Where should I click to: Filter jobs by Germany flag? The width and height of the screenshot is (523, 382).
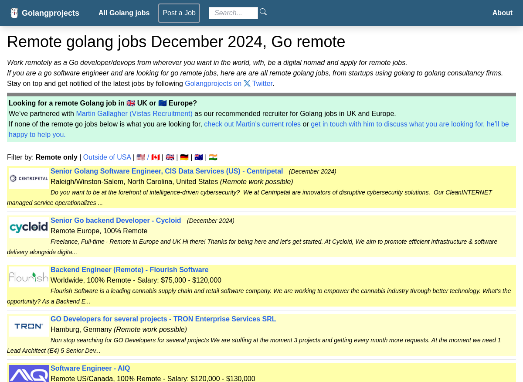click(x=184, y=157)
